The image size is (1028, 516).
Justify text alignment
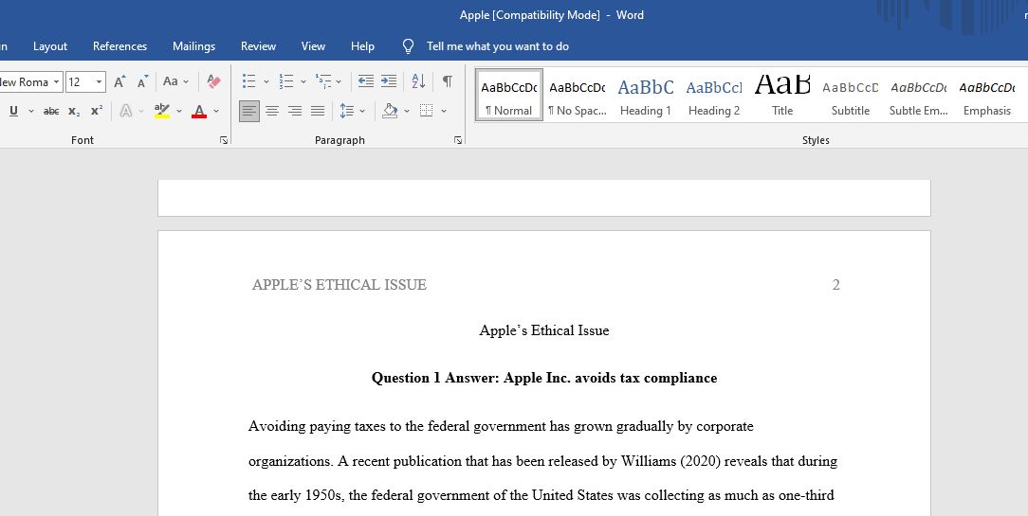click(x=318, y=112)
